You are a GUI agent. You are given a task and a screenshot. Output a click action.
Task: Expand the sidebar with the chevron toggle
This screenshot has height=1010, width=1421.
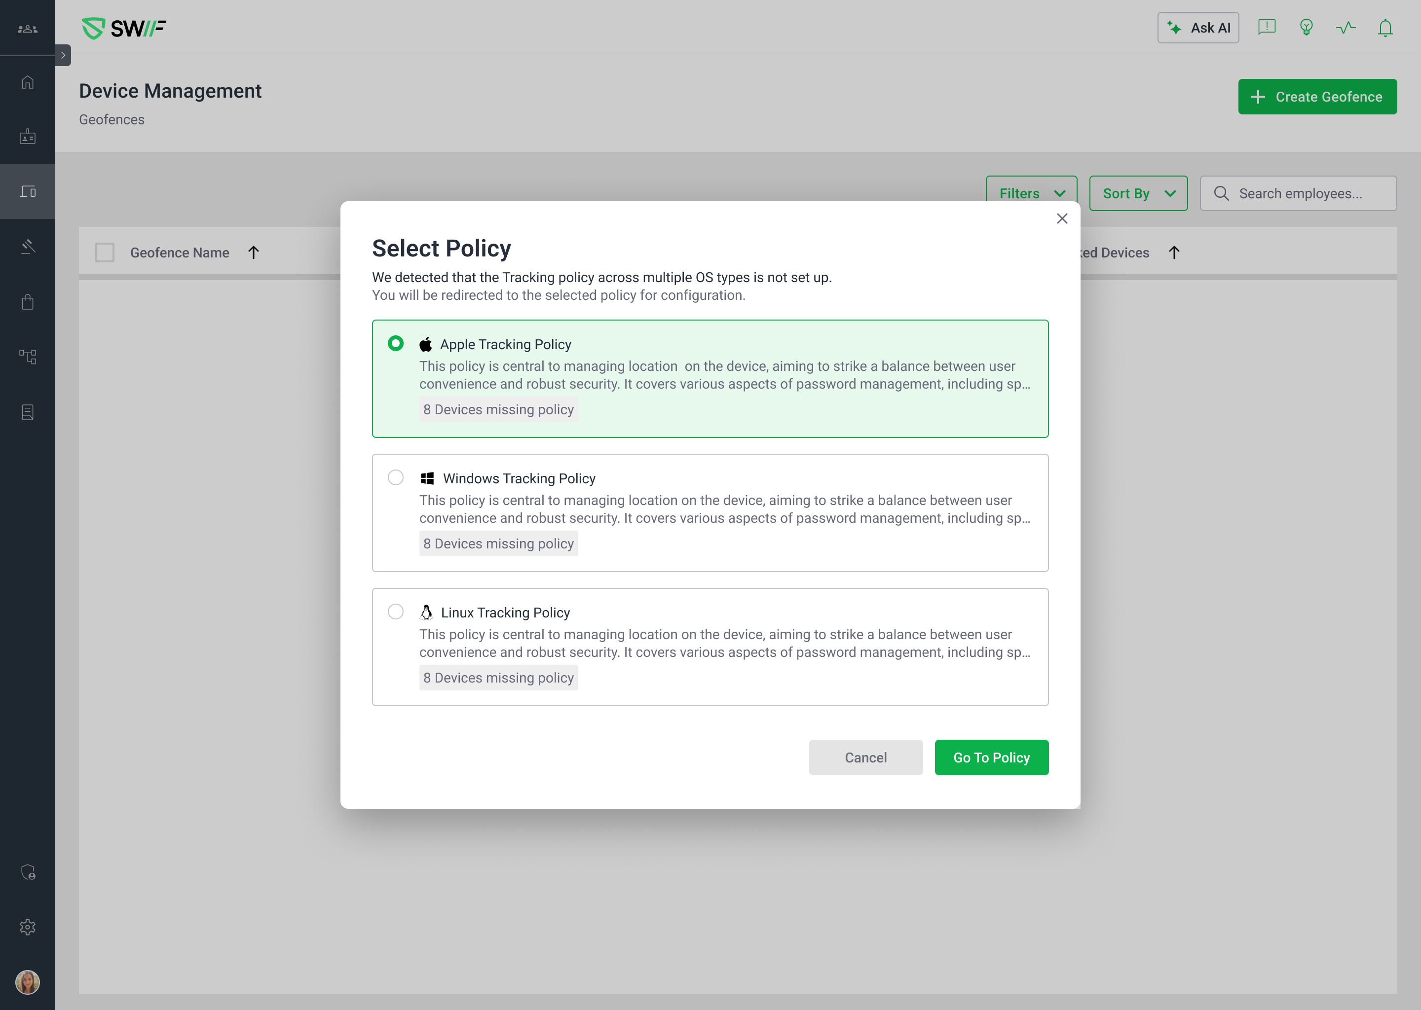click(x=63, y=55)
